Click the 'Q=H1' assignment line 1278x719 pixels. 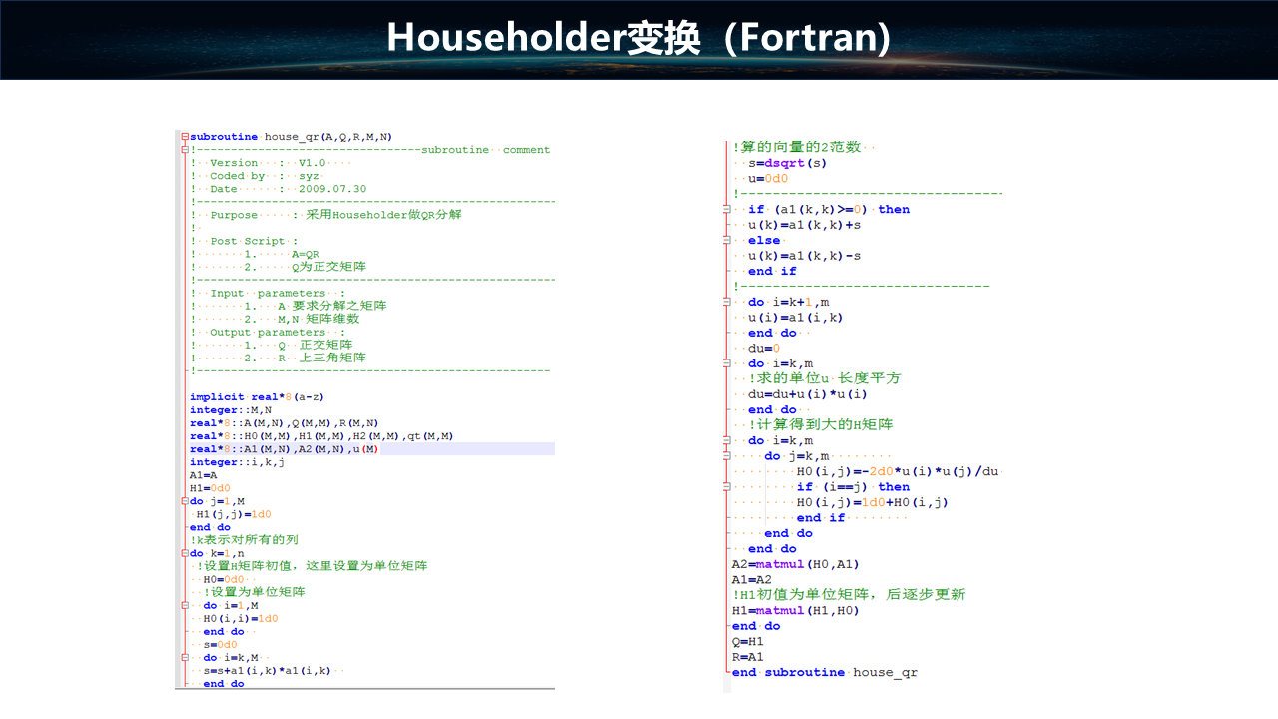pyautogui.click(x=747, y=641)
